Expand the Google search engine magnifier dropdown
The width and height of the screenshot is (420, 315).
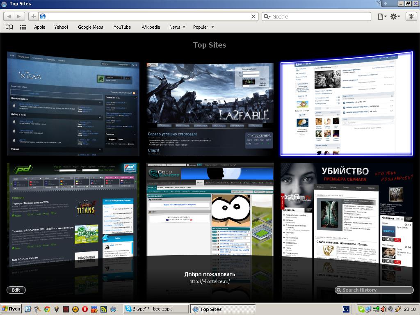pos(267,16)
